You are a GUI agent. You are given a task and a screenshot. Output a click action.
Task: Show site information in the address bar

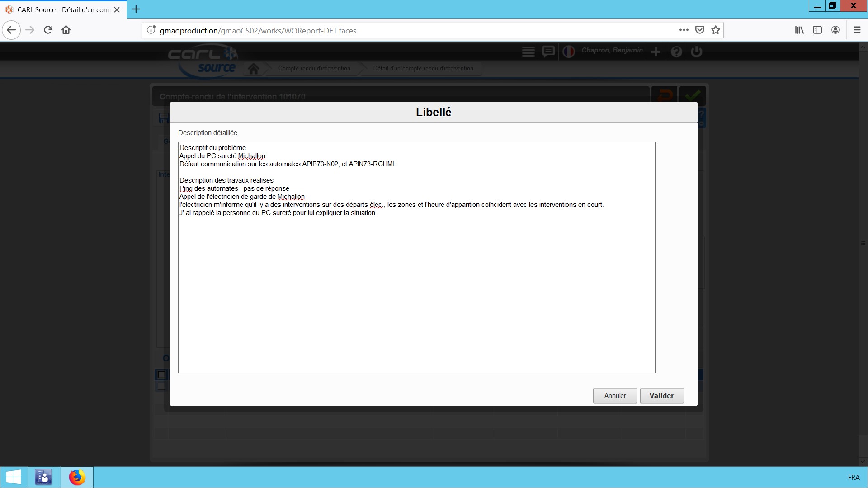[151, 30]
